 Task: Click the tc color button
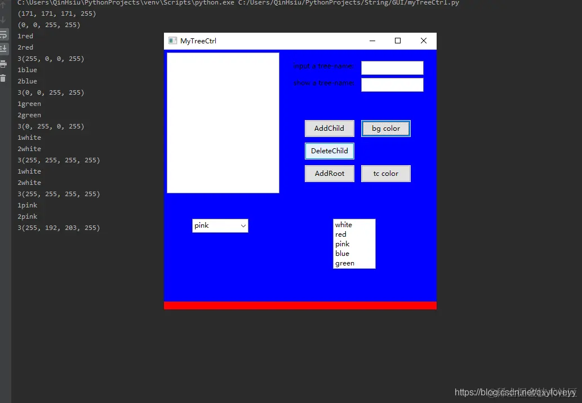coord(386,174)
